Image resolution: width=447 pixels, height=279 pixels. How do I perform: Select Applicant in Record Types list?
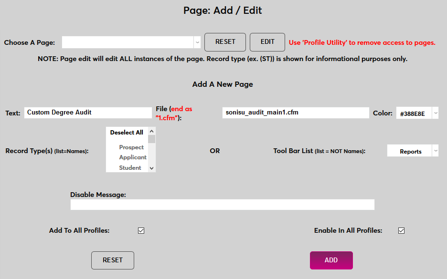pyautogui.click(x=133, y=157)
